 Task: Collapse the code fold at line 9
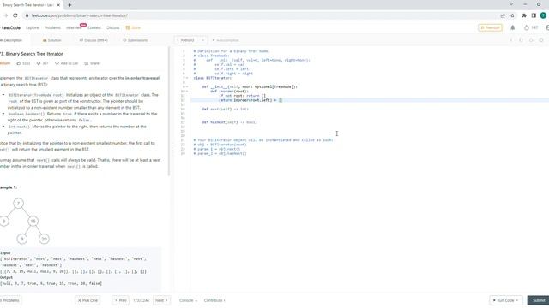(x=187, y=86)
